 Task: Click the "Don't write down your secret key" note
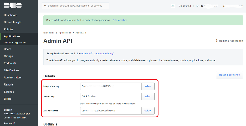coord(108,104)
